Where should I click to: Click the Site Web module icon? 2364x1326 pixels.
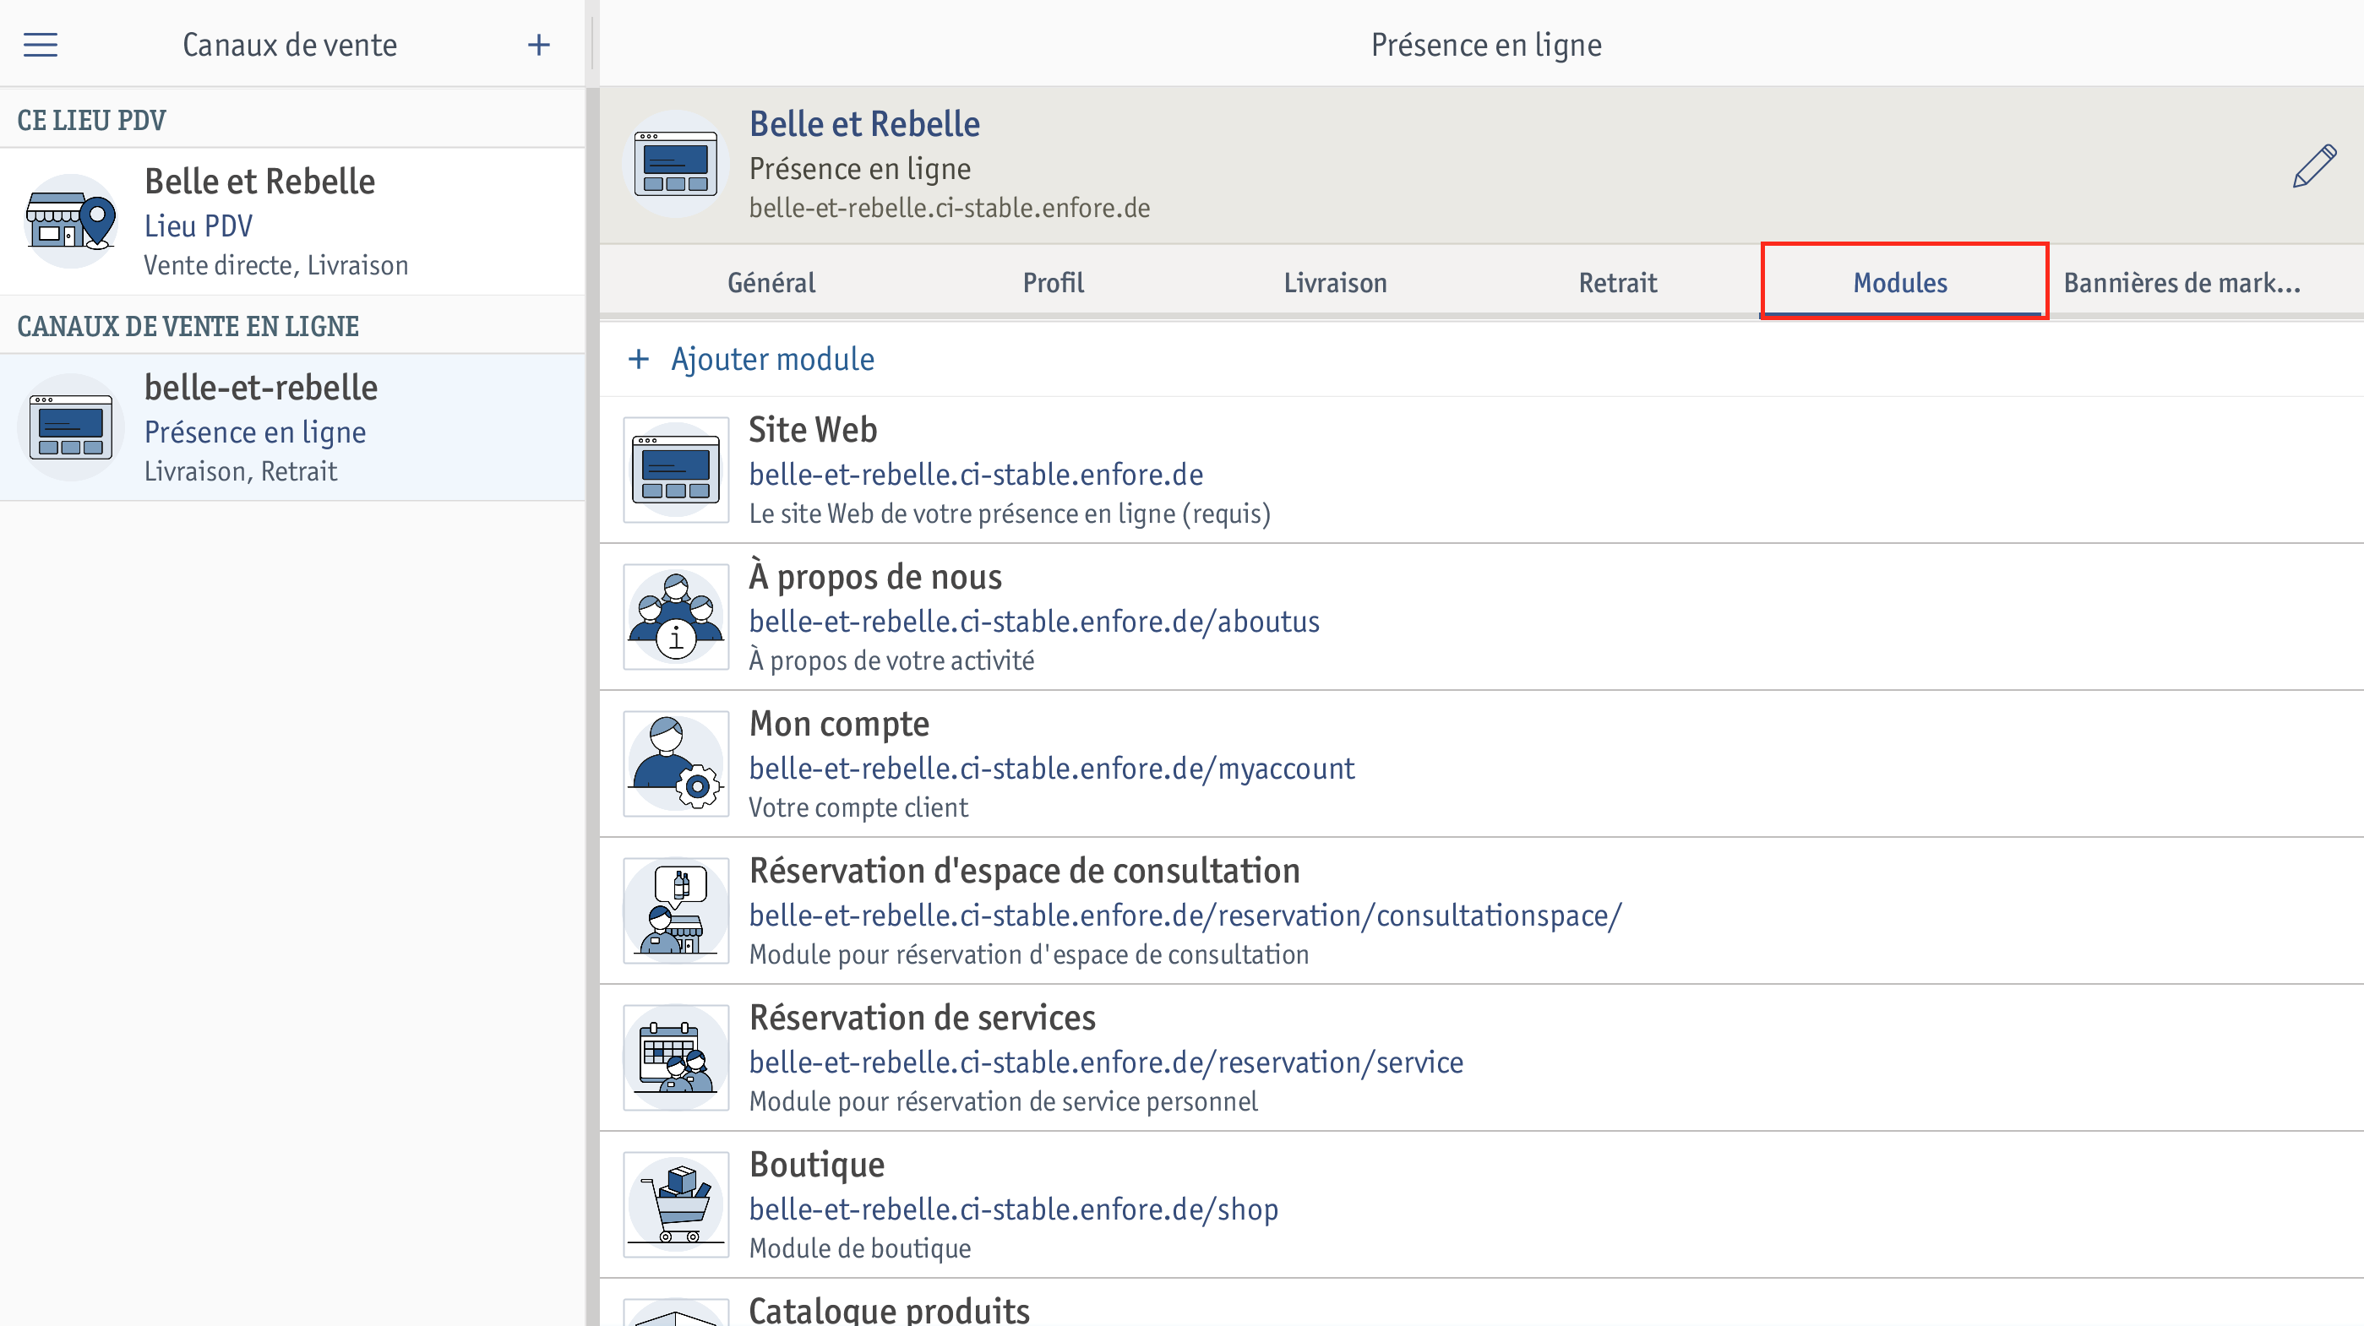677,470
